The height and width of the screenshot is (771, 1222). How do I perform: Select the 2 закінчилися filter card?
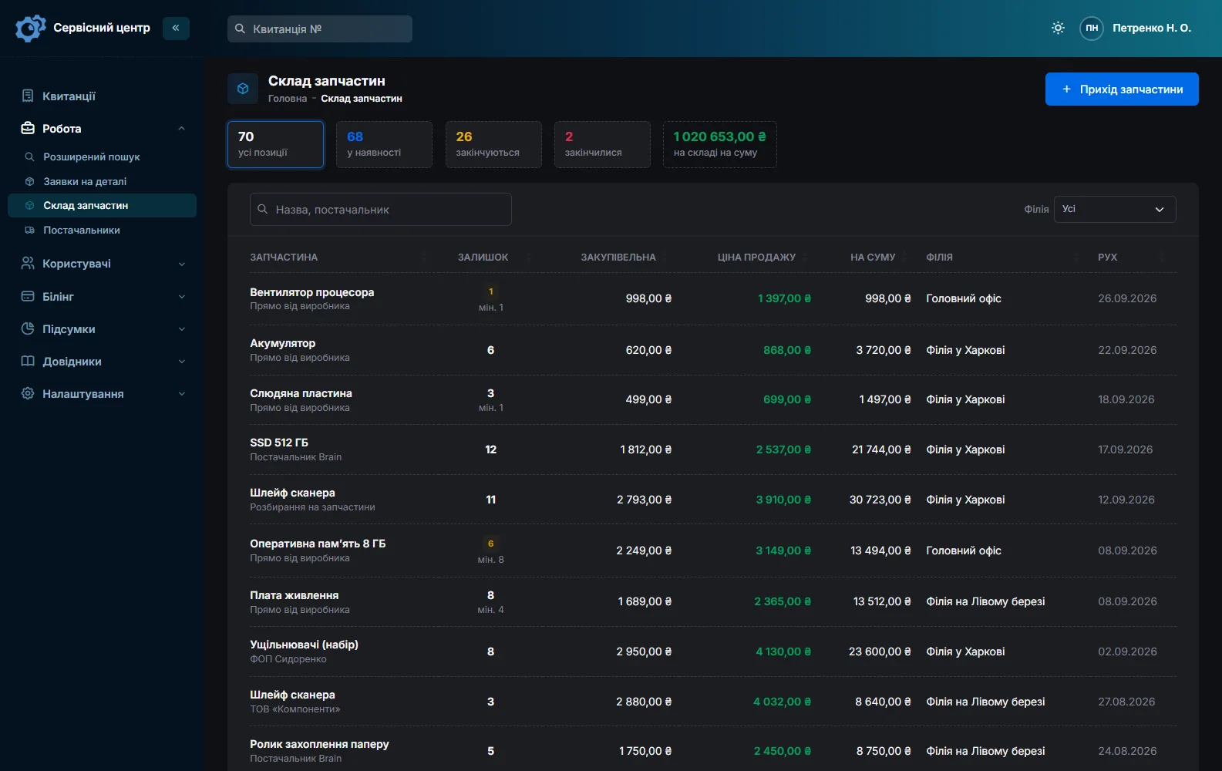point(602,144)
